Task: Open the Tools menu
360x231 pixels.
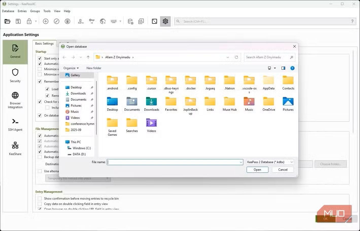Action: click(47, 11)
